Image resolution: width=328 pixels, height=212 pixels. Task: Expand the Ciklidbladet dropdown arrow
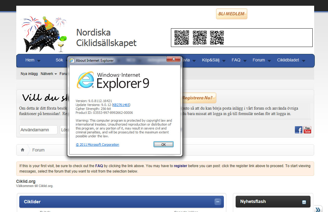point(304,61)
